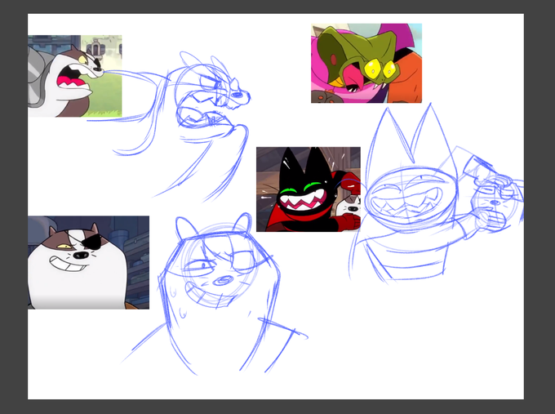Select the eyepatch badger reference image
This screenshot has height=414, width=555.
[x=88, y=262]
